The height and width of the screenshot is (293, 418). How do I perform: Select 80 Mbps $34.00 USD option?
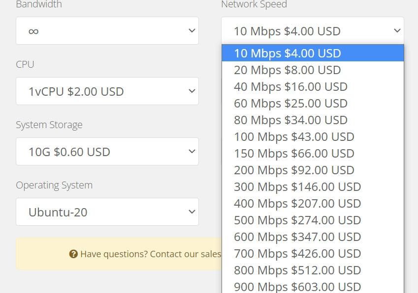(312, 120)
